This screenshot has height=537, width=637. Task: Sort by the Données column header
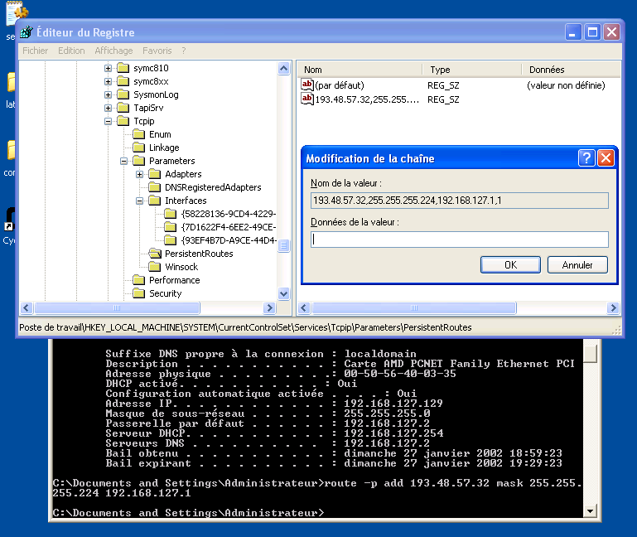(x=571, y=70)
